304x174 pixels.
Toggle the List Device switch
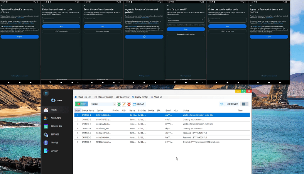coord(245,104)
